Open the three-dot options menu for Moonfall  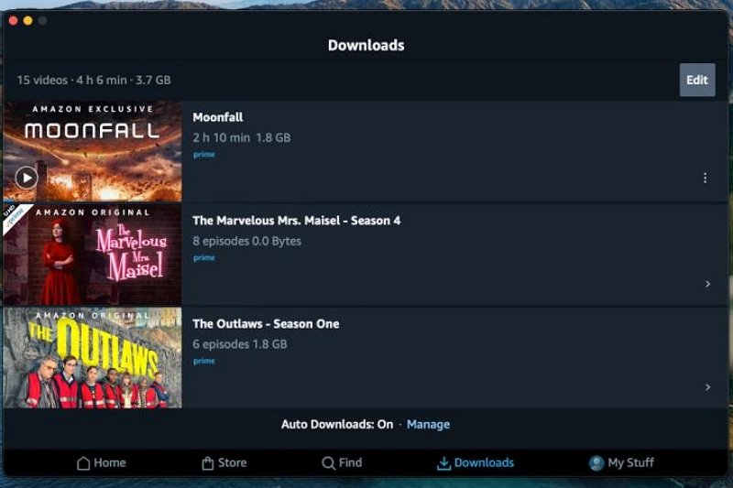point(705,178)
